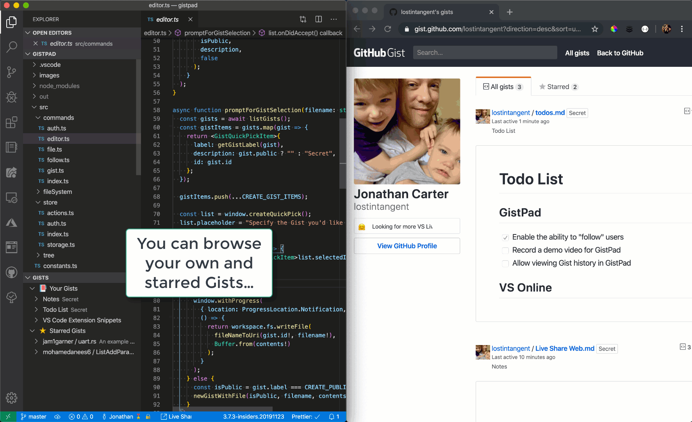
Task: Check 'Record a demo video for GistPad'
Action: point(505,250)
